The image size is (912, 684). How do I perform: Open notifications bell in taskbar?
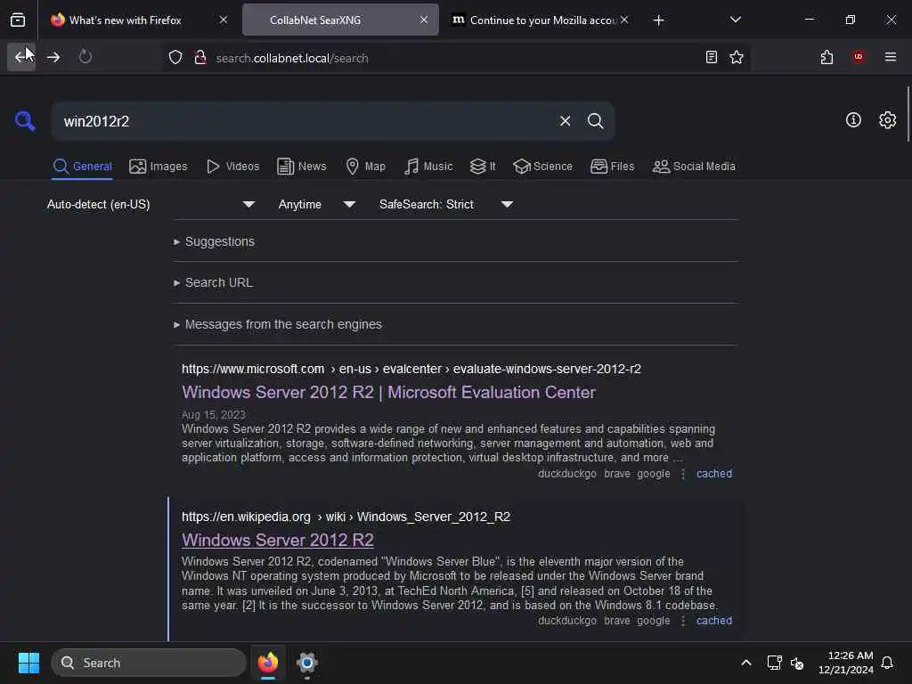887,663
